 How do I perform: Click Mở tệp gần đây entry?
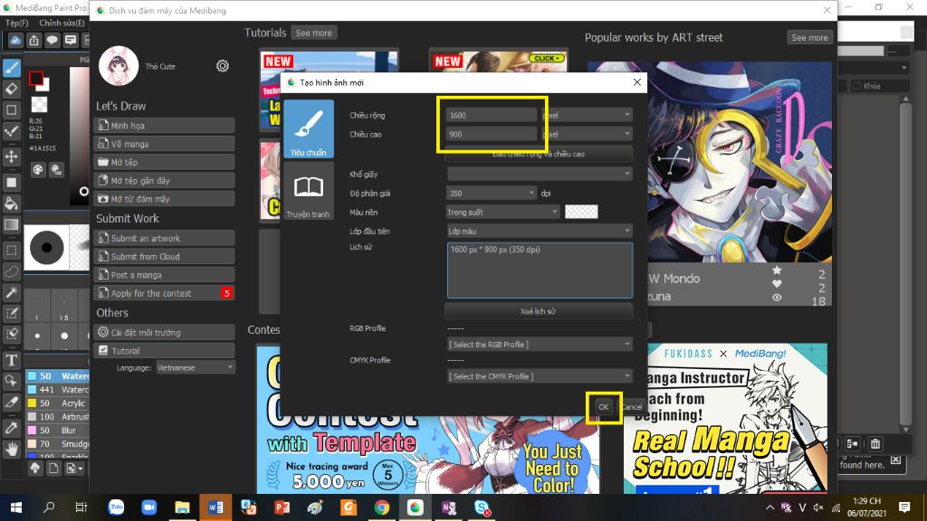point(165,180)
